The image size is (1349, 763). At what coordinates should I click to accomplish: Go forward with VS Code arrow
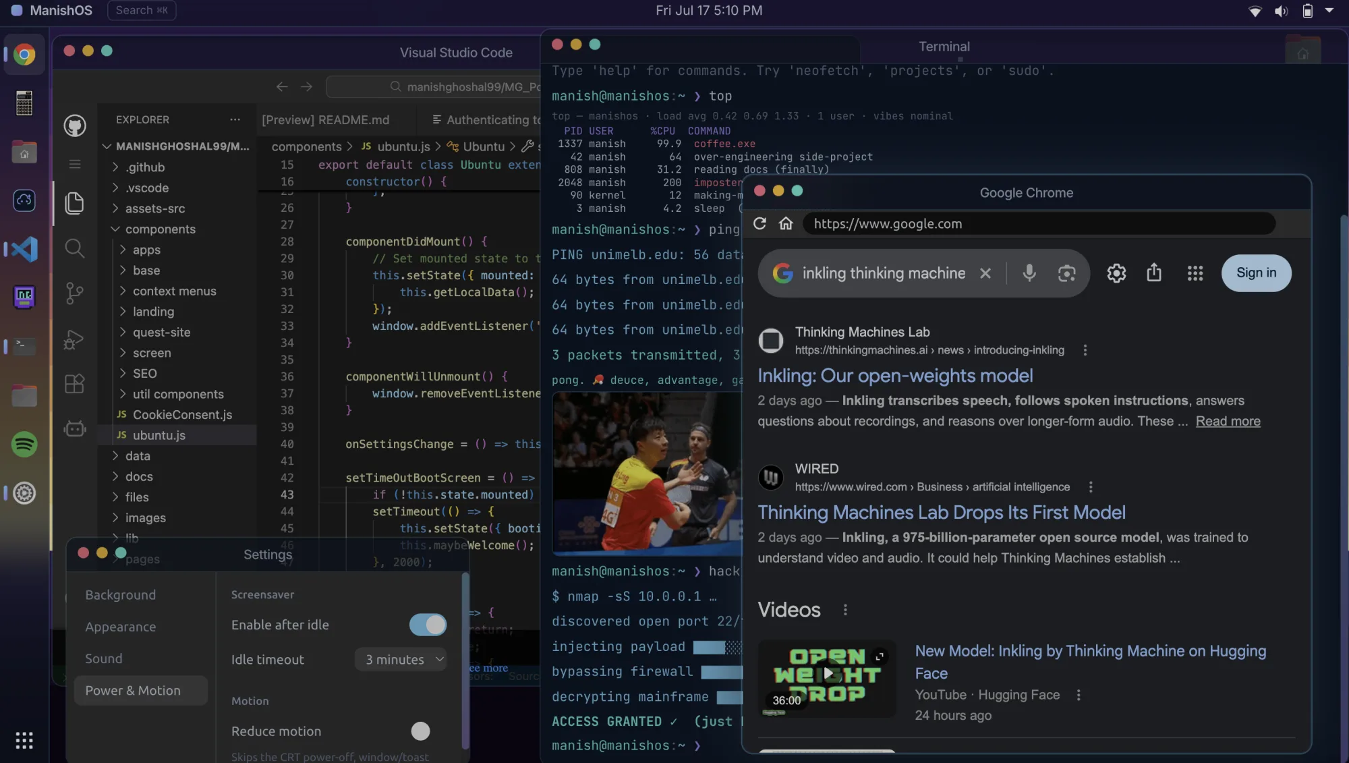[306, 86]
